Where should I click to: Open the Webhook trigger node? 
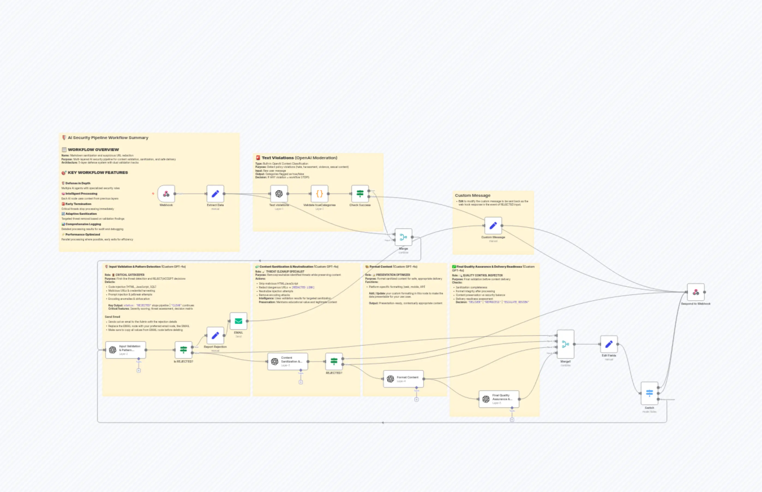(x=167, y=193)
